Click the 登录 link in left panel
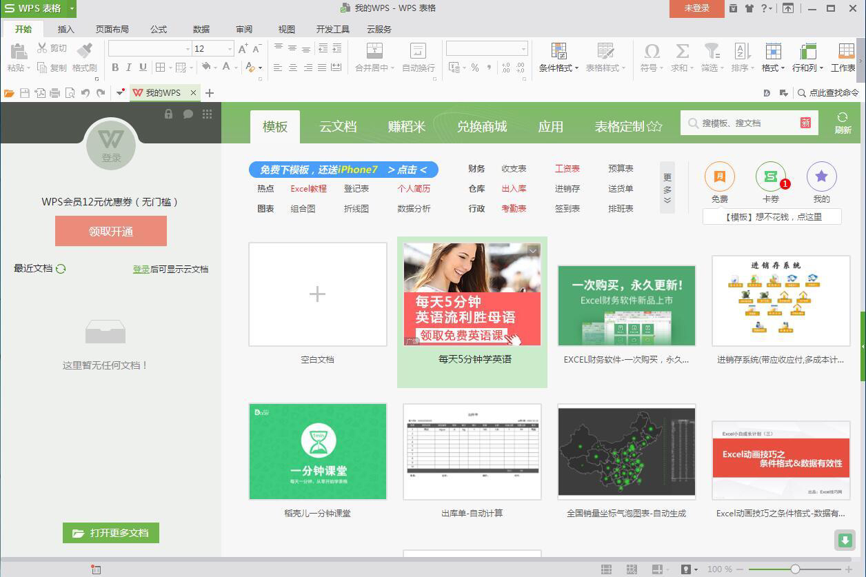 (x=141, y=269)
